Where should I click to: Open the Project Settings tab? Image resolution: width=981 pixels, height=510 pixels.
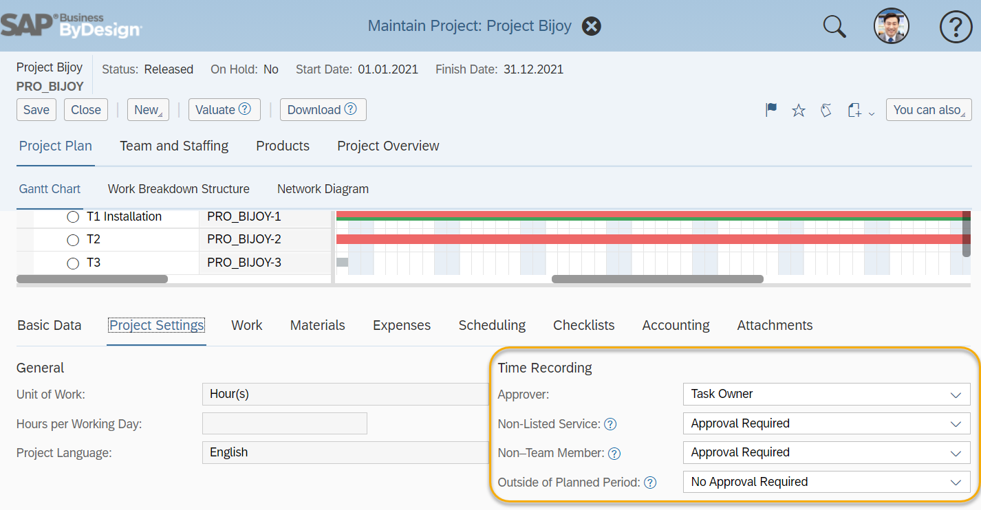pos(157,325)
